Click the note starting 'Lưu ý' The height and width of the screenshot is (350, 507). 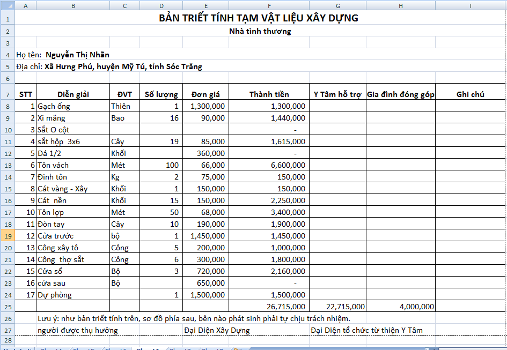pos(194,319)
